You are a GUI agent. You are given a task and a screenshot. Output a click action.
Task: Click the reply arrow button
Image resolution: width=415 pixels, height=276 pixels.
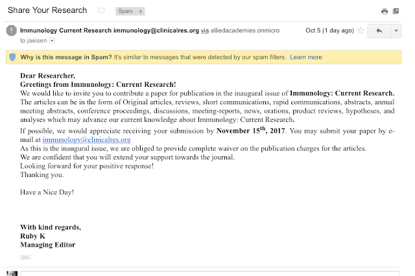[x=379, y=31]
